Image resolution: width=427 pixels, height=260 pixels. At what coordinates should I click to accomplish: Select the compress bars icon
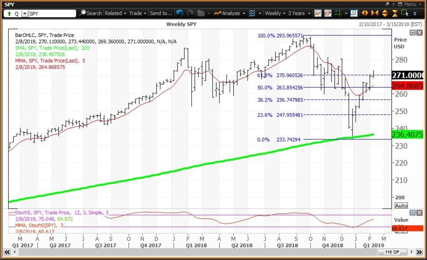coord(375,13)
